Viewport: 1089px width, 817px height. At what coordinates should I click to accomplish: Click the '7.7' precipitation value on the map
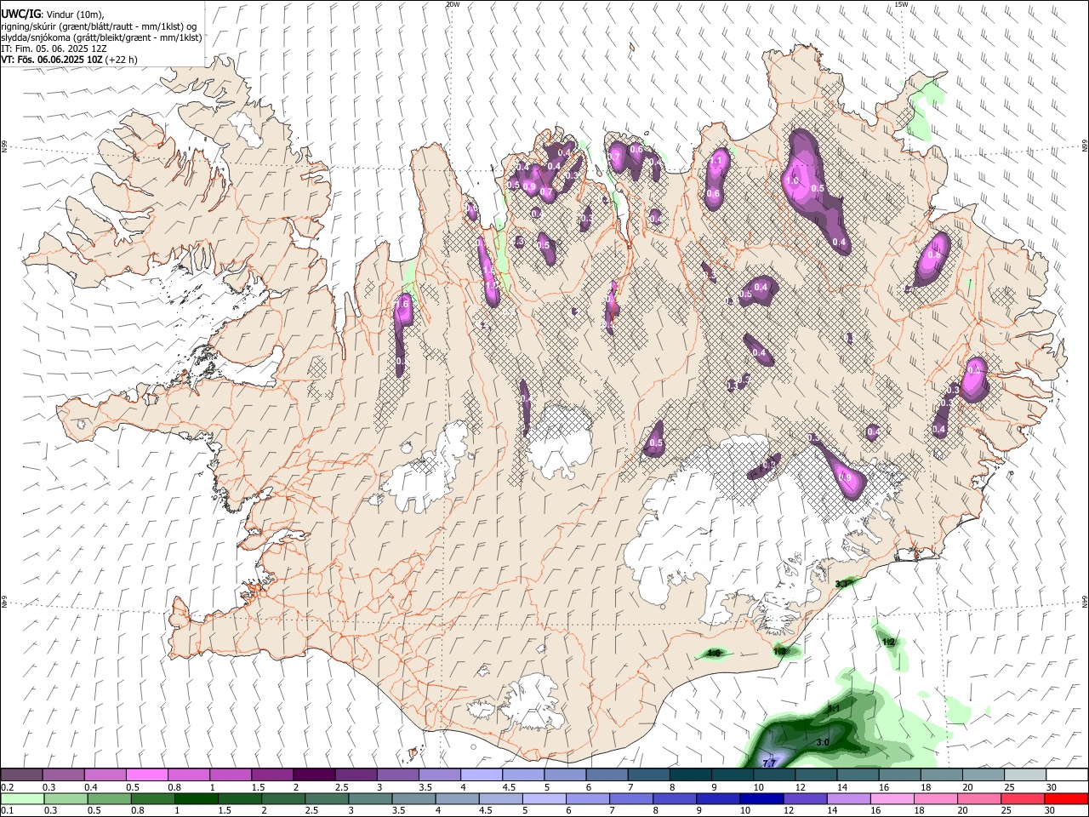point(769,763)
